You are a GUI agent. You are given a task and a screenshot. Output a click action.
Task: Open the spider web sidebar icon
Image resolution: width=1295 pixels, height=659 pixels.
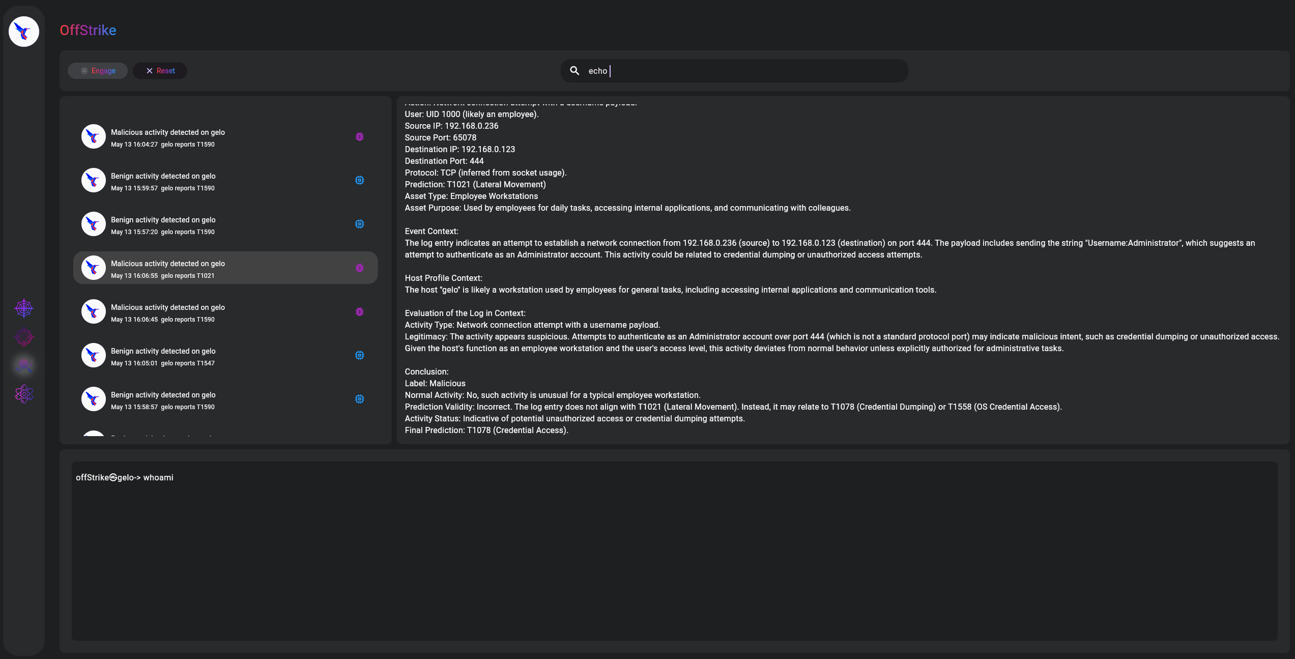pyautogui.click(x=24, y=308)
